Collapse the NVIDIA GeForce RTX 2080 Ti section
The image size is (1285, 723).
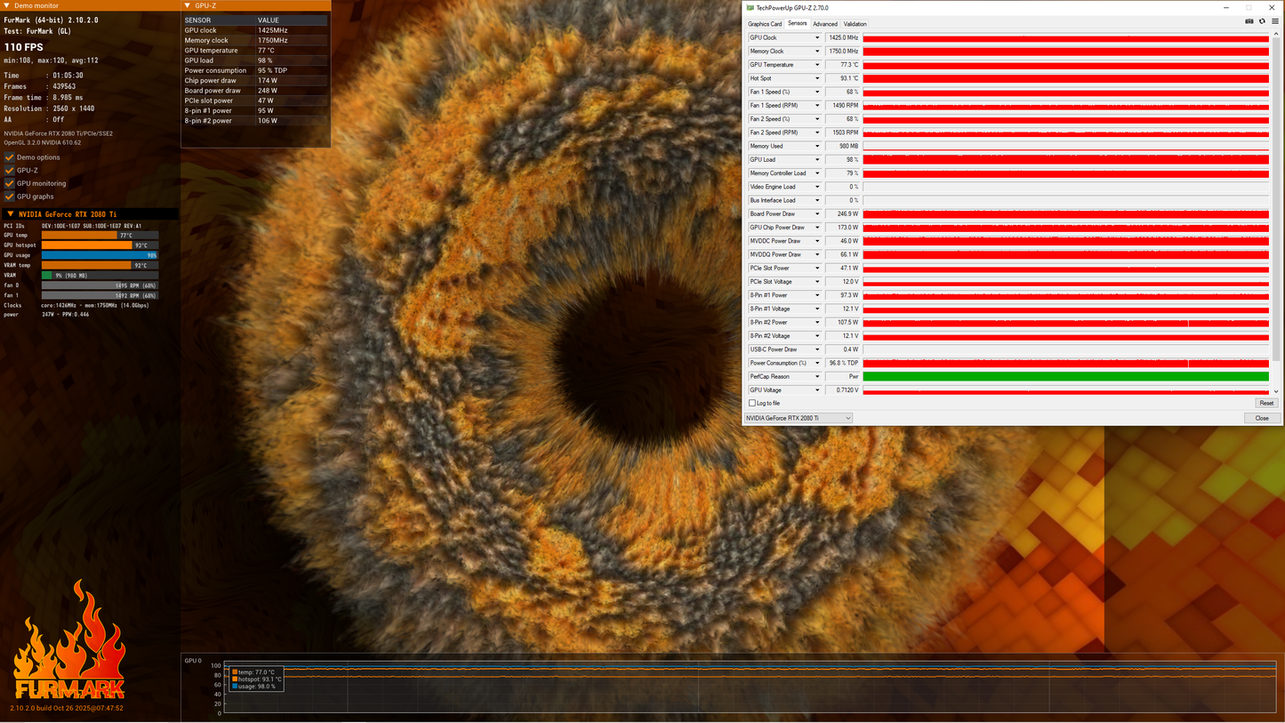point(10,214)
